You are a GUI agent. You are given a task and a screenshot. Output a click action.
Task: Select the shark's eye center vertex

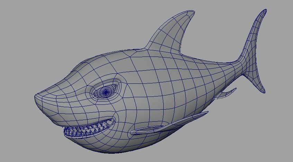point(106,92)
